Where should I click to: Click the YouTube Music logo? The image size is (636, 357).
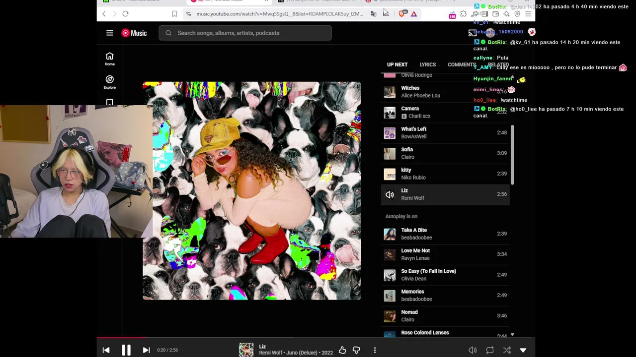coord(134,33)
